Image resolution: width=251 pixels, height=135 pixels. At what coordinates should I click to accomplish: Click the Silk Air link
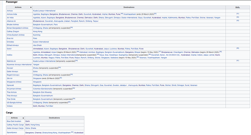pos(9,79)
